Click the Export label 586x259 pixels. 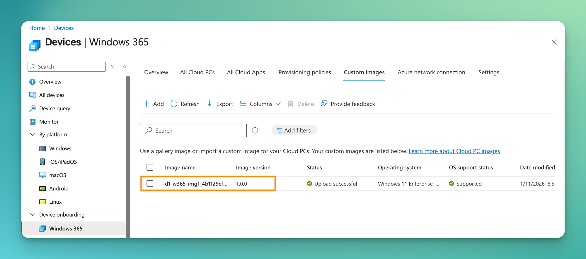[x=224, y=104]
